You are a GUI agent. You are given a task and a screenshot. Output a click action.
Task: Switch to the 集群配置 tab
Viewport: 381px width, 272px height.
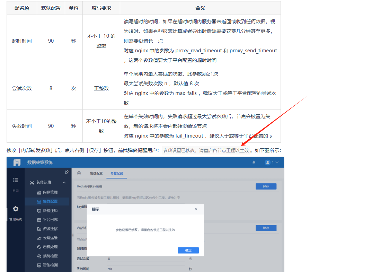(96, 173)
